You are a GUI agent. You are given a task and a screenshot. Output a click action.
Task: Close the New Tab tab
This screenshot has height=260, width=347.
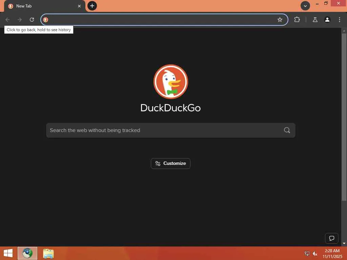[79, 6]
